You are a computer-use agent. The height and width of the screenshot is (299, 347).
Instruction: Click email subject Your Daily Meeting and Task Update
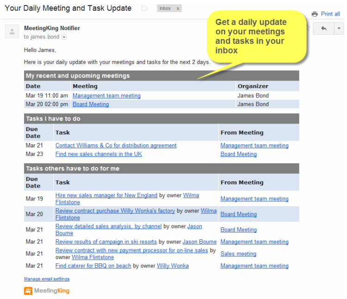click(68, 8)
